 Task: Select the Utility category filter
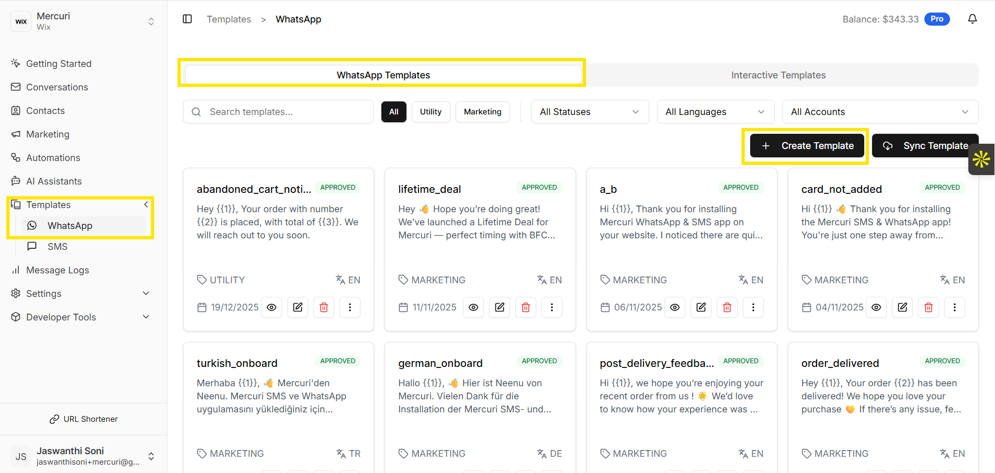coord(431,112)
